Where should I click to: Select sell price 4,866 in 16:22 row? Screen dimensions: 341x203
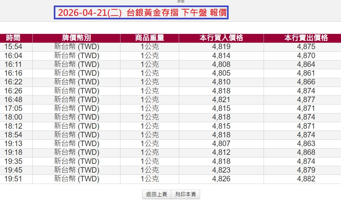[306, 82]
